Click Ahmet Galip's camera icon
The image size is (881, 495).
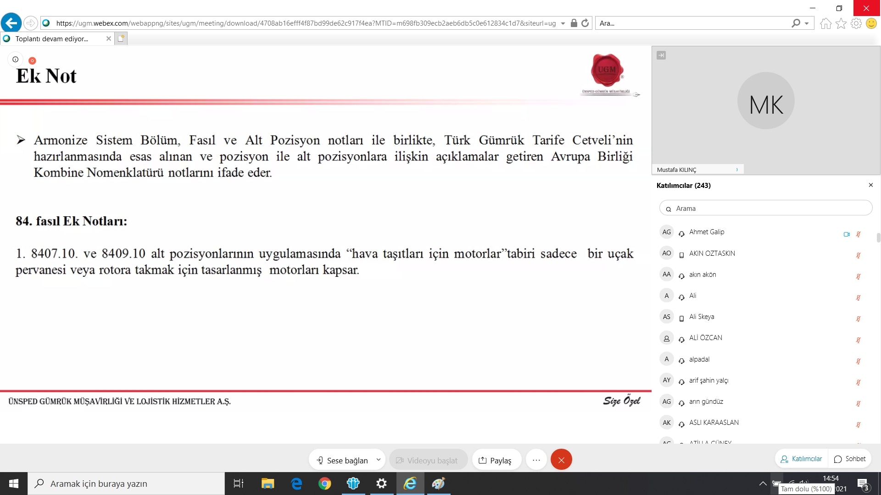(847, 234)
